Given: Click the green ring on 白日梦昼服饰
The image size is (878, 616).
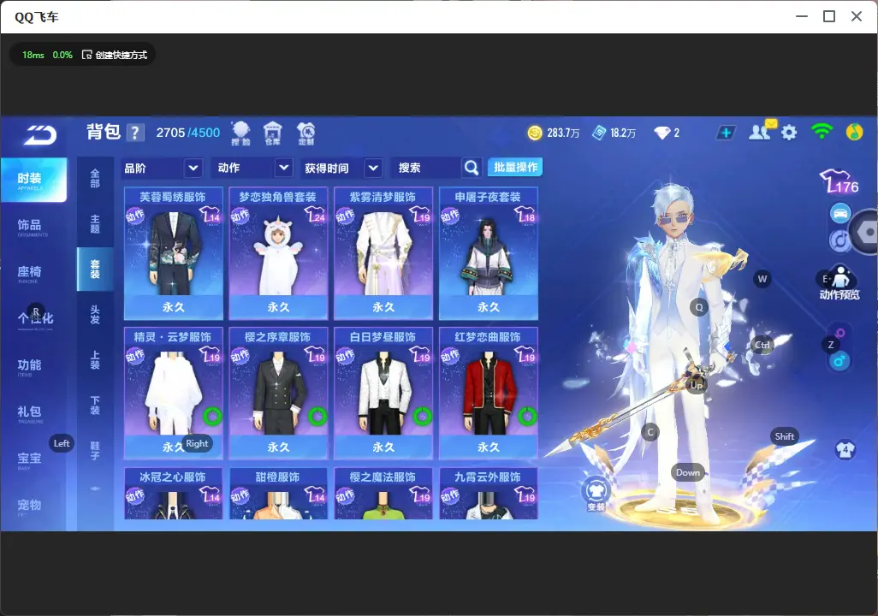Looking at the screenshot, I should [423, 416].
